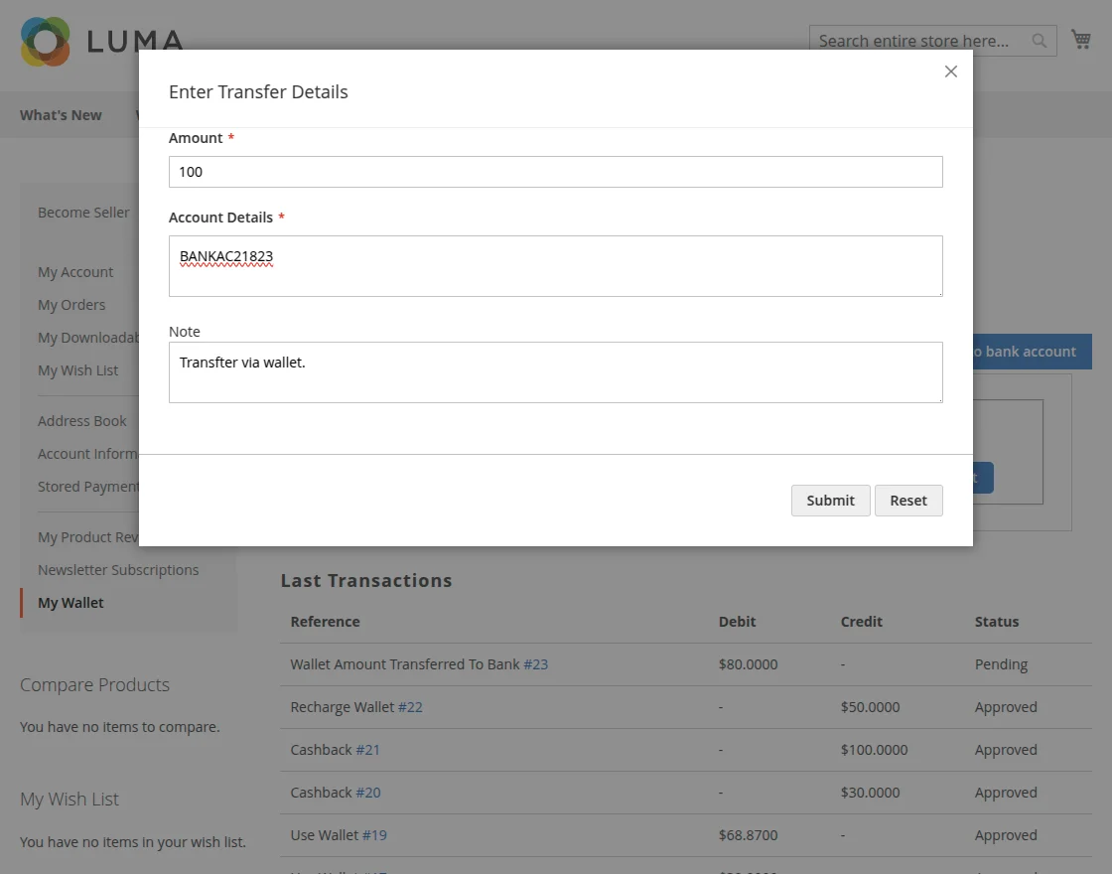This screenshot has height=874, width=1112.
Task: View Use Wallet transaction #19
Action: tap(374, 834)
